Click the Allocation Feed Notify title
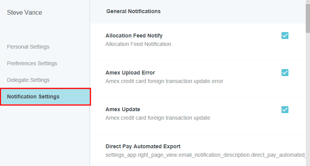The width and height of the screenshot is (310, 166). (x=134, y=36)
